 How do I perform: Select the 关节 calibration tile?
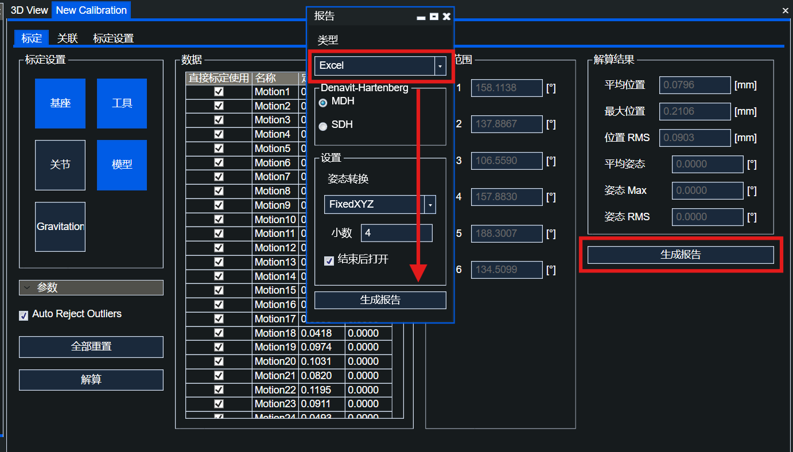[x=60, y=165]
